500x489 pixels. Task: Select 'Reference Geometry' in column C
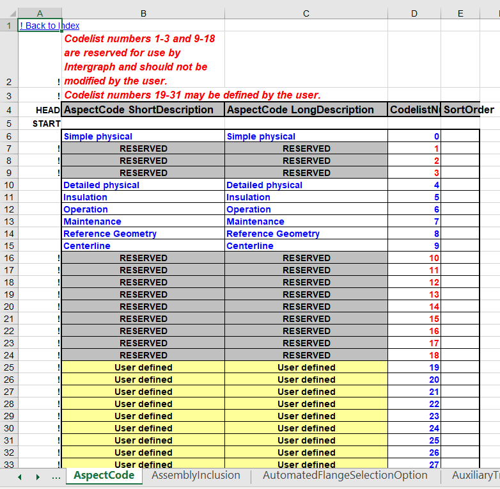(306, 234)
